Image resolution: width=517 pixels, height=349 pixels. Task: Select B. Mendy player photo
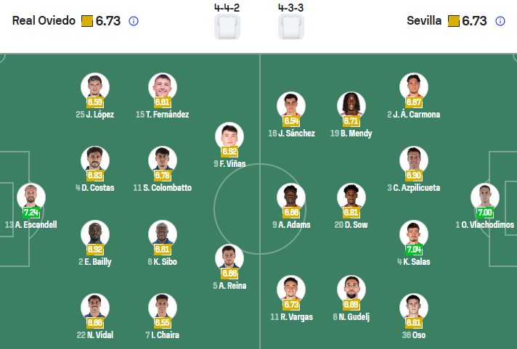click(351, 106)
